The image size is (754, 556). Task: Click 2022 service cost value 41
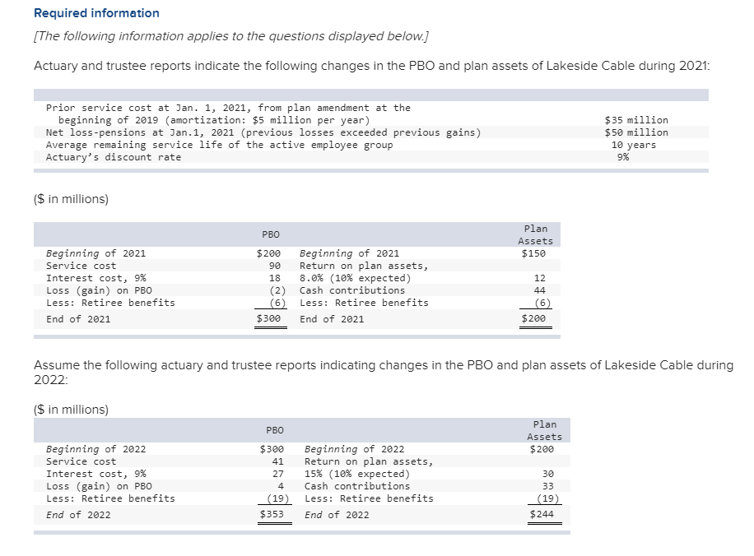pyautogui.click(x=277, y=461)
